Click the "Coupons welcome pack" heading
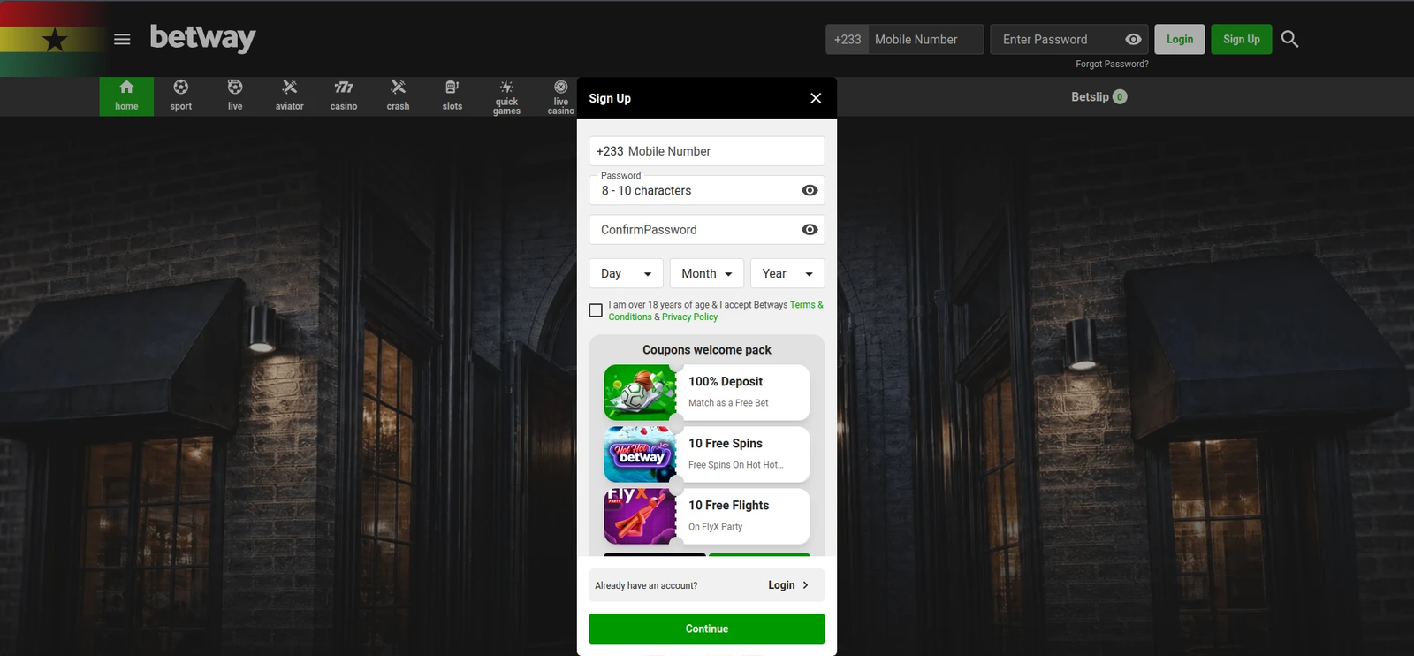This screenshot has height=656, width=1414. (x=707, y=350)
